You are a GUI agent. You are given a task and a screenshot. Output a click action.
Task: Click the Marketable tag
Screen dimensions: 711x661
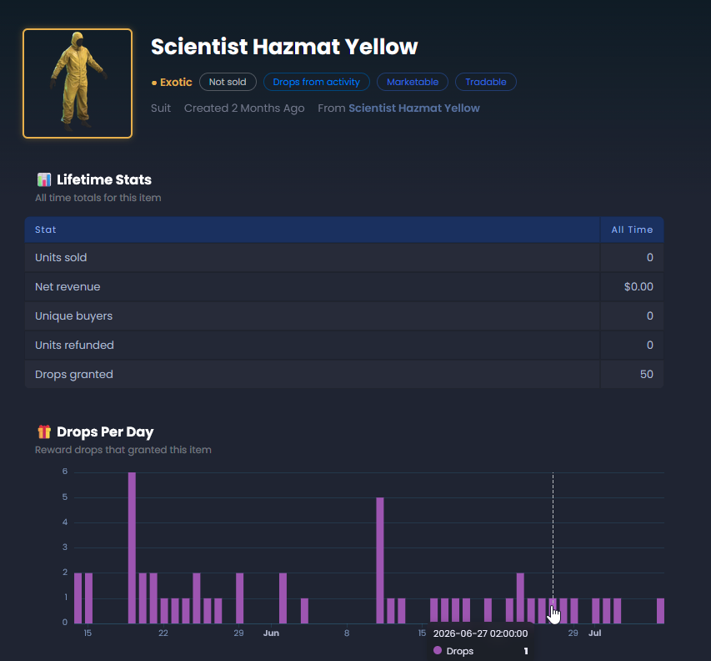tap(413, 82)
